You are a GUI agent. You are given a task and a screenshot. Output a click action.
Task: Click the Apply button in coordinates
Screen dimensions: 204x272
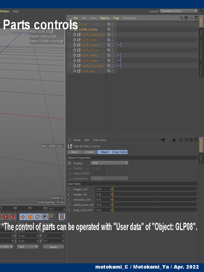tap(53, 247)
